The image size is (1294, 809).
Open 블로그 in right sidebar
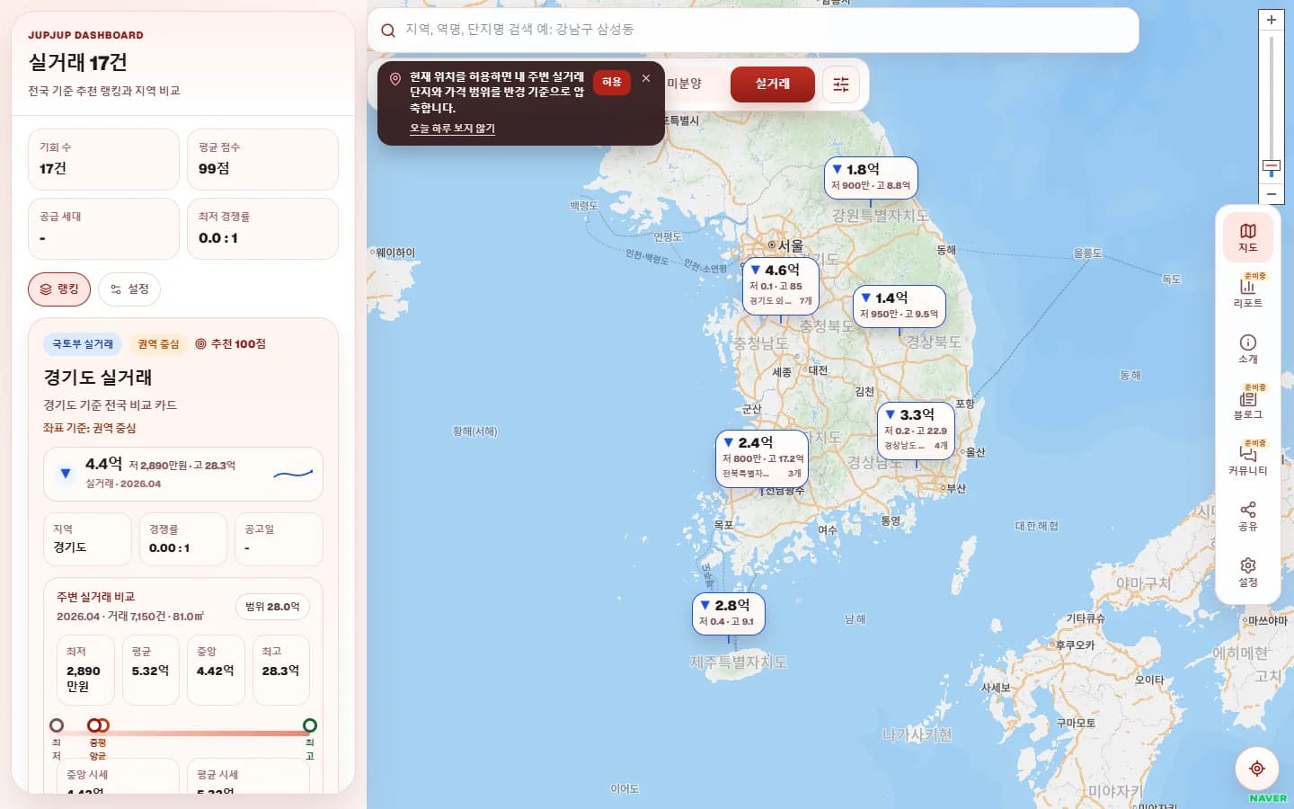pyautogui.click(x=1248, y=404)
